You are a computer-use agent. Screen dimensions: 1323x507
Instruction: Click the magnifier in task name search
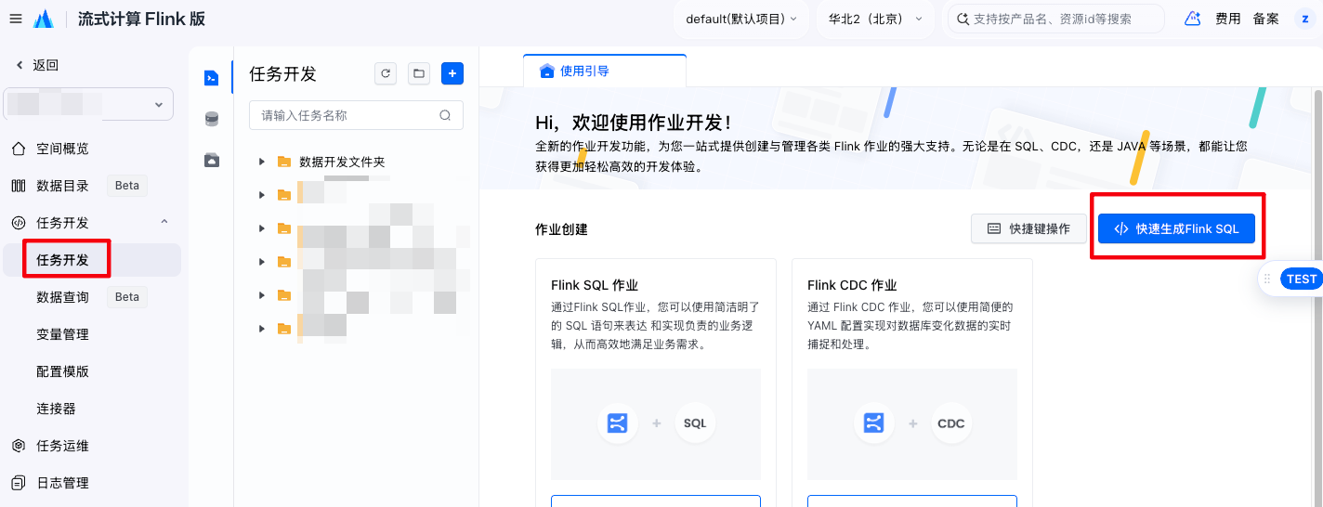click(x=446, y=115)
